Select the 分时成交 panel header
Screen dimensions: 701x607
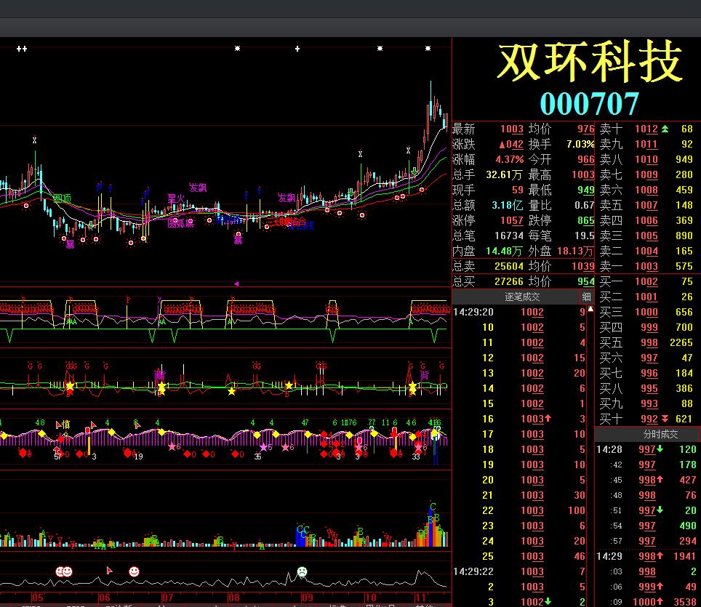coord(660,434)
